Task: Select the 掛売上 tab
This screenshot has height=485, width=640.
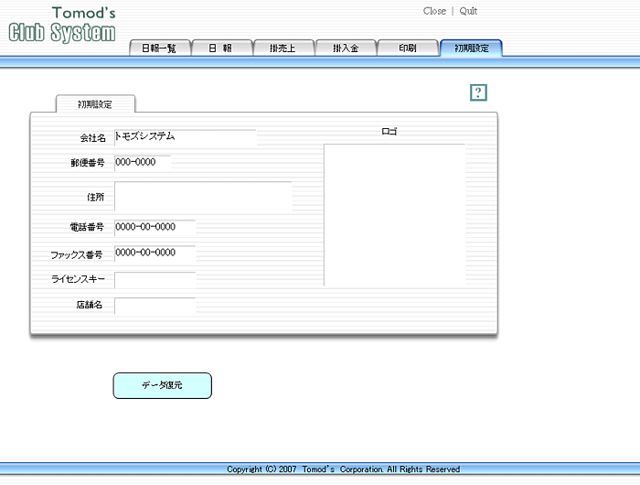Action: click(x=283, y=48)
